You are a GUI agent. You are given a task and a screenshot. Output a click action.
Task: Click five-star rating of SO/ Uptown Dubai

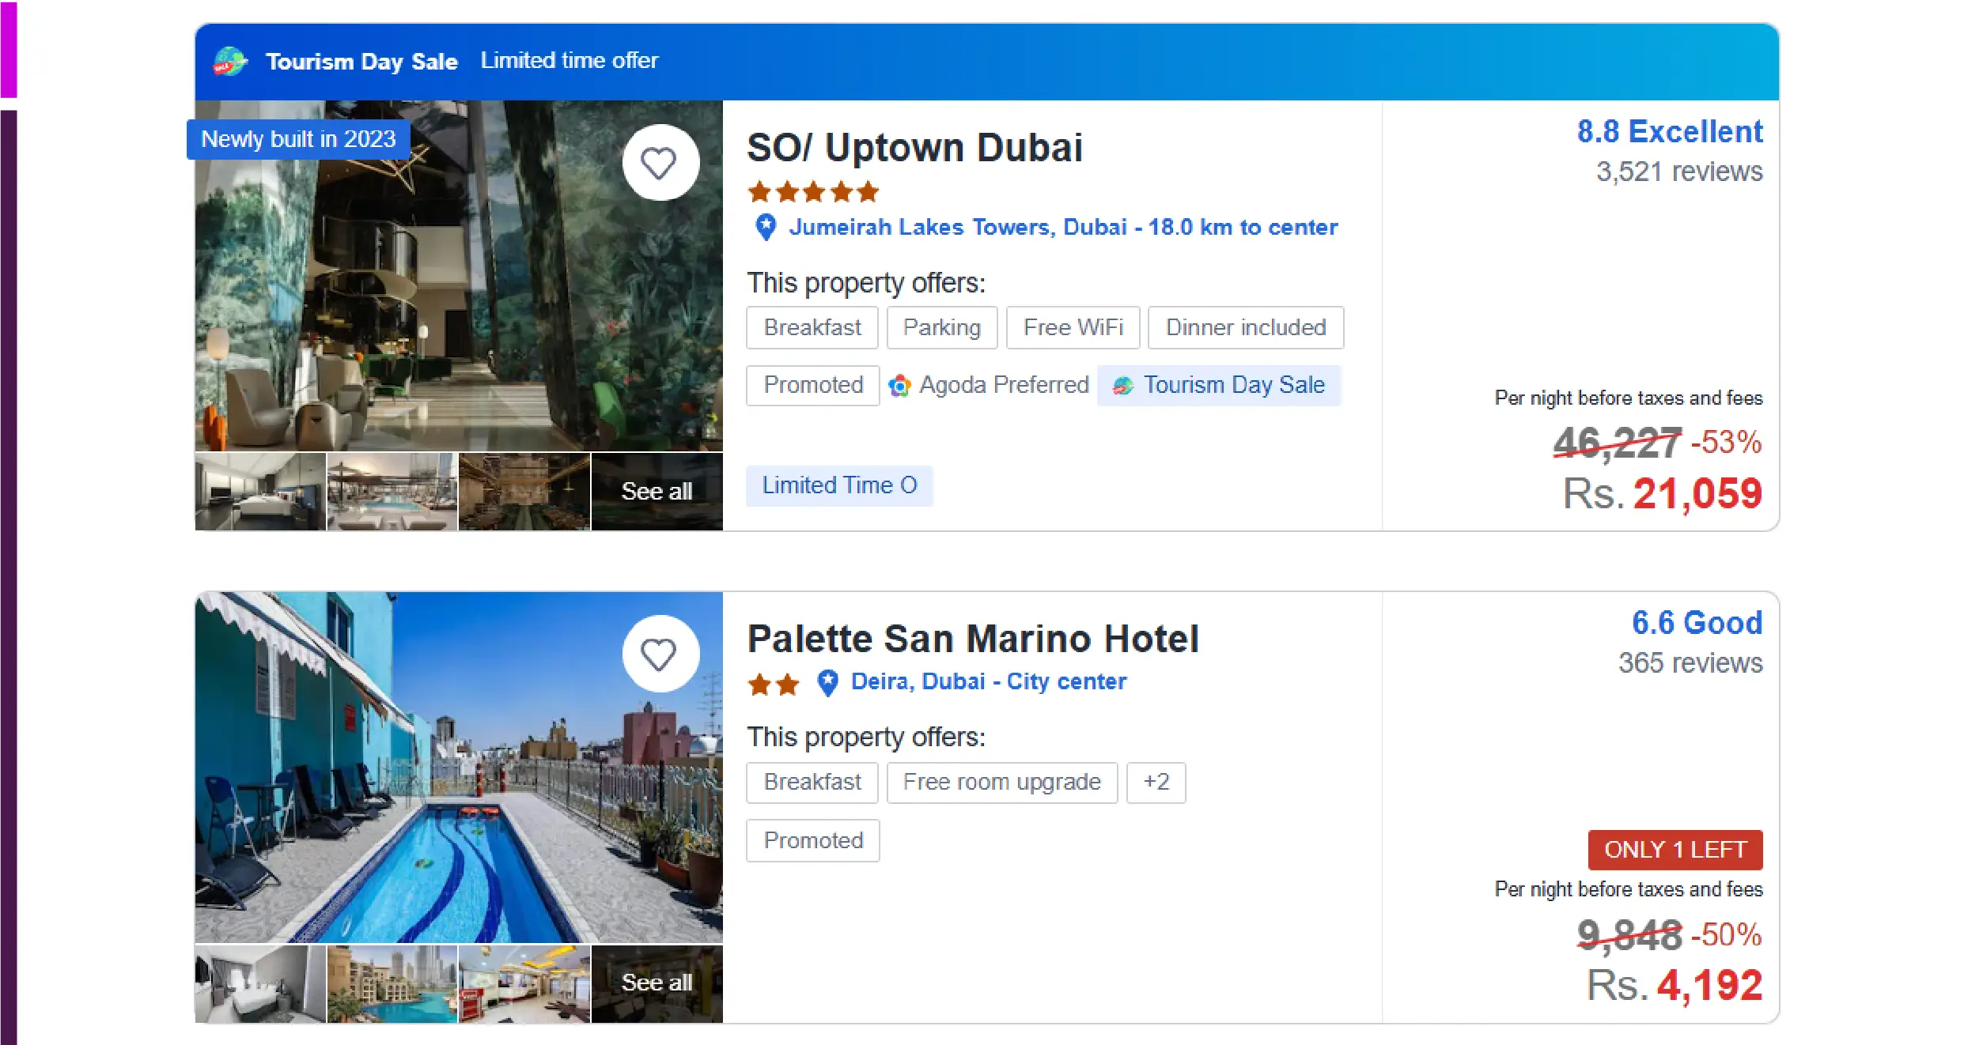pyautogui.click(x=812, y=192)
